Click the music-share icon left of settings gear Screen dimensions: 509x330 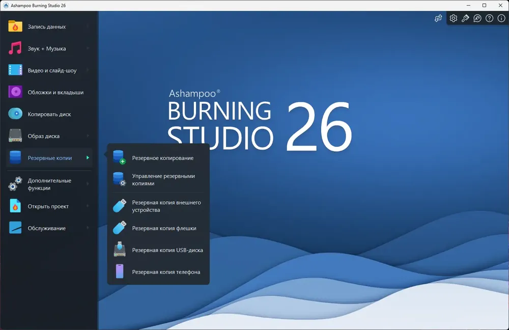click(438, 18)
